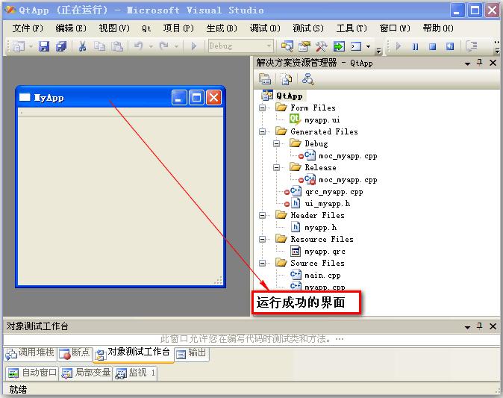Collapse the Form Files folder
Screen dimensions: 503x398
click(263, 108)
